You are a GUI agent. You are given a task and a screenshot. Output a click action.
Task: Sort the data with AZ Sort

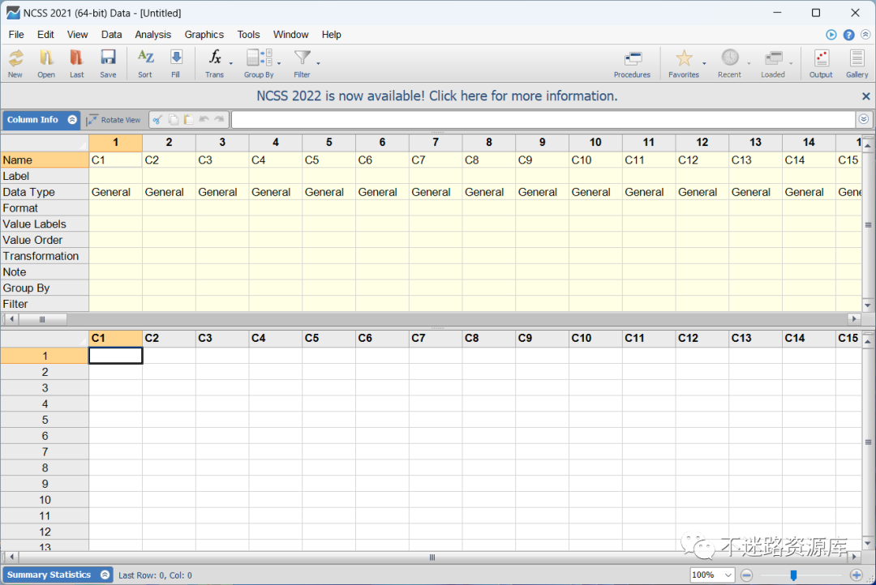tap(145, 63)
